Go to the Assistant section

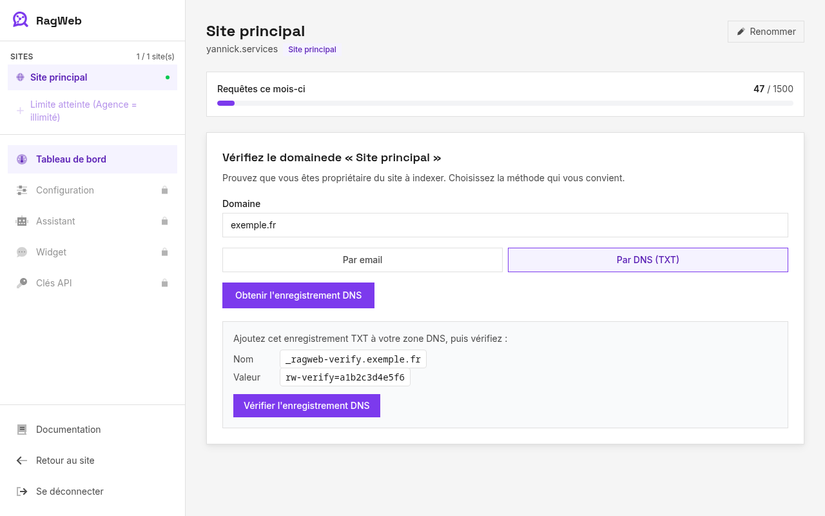92,221
